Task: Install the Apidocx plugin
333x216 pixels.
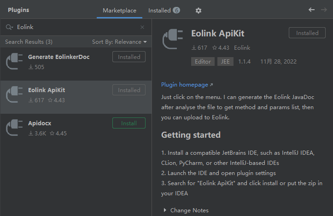Action: coord(129,123)
